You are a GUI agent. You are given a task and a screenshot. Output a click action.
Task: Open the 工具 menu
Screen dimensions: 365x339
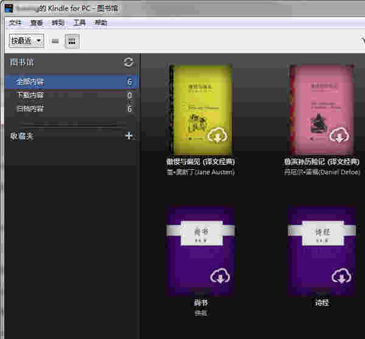click(79, 23)
